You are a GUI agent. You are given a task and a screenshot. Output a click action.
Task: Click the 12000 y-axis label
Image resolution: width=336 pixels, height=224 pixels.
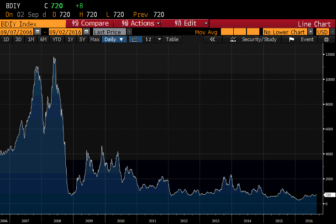[x=330, y=54]
